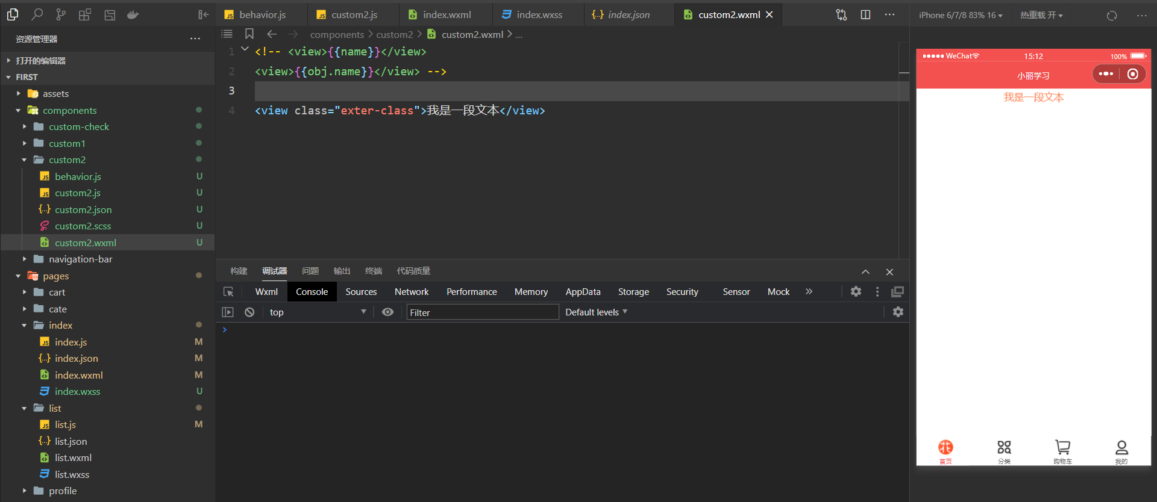Open the Mock debugger tab
Viewport: 1157px width, 502px height.
779,291
